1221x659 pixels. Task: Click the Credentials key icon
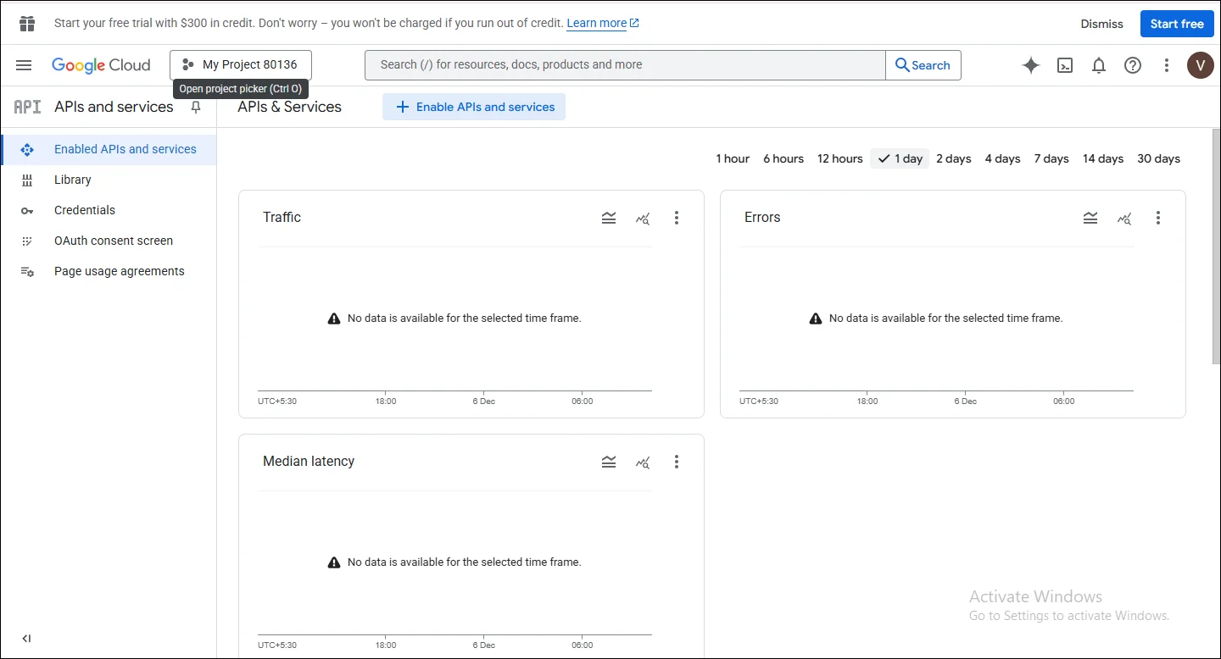pyautogui.click(x=27, y=210)
